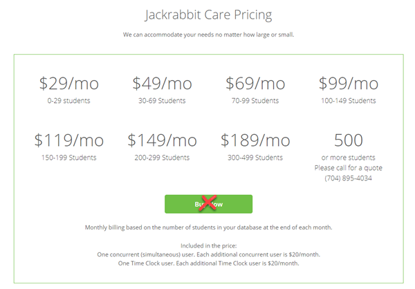Select the $119/mo pricing tier
The image size is (415, 289).
click(68, 140)
